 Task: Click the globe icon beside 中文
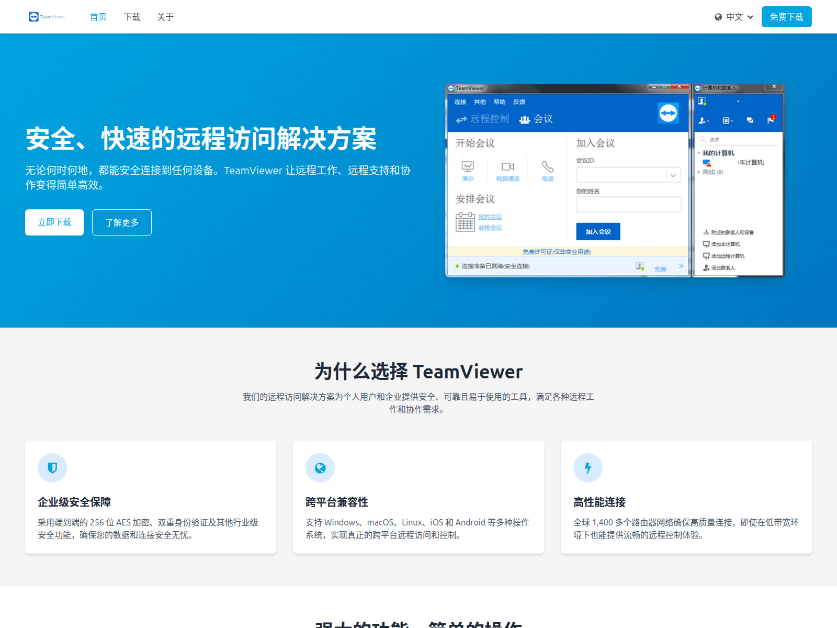[x=718, y=17]
